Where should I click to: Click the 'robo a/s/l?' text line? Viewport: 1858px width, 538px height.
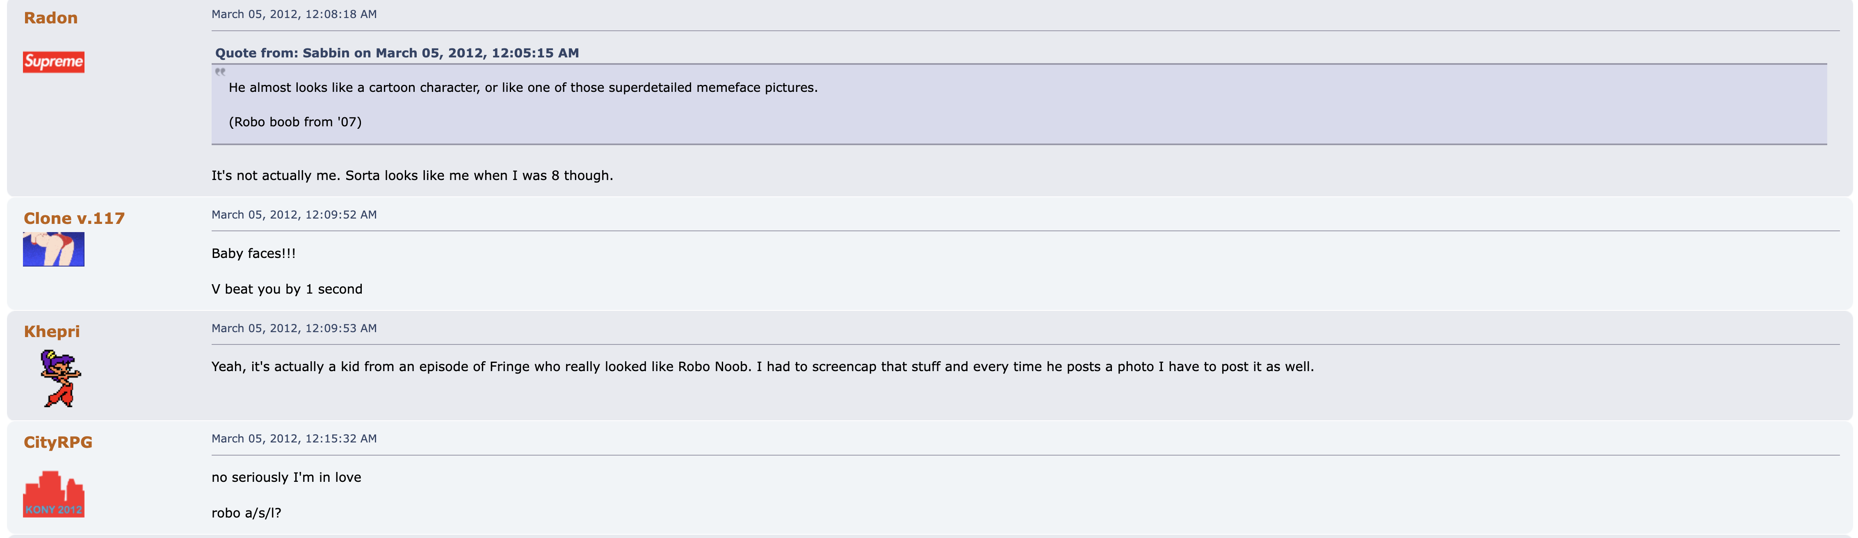click(246, 513)
